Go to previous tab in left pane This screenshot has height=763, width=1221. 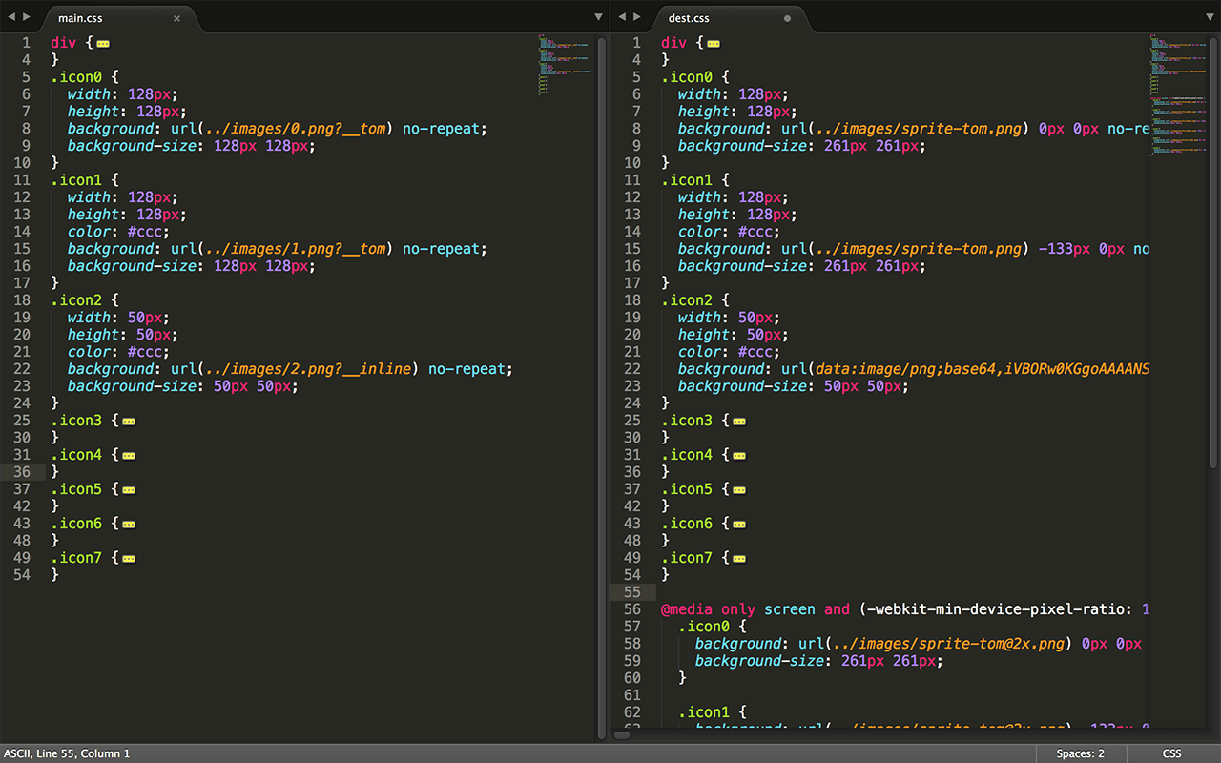(10, 17)
